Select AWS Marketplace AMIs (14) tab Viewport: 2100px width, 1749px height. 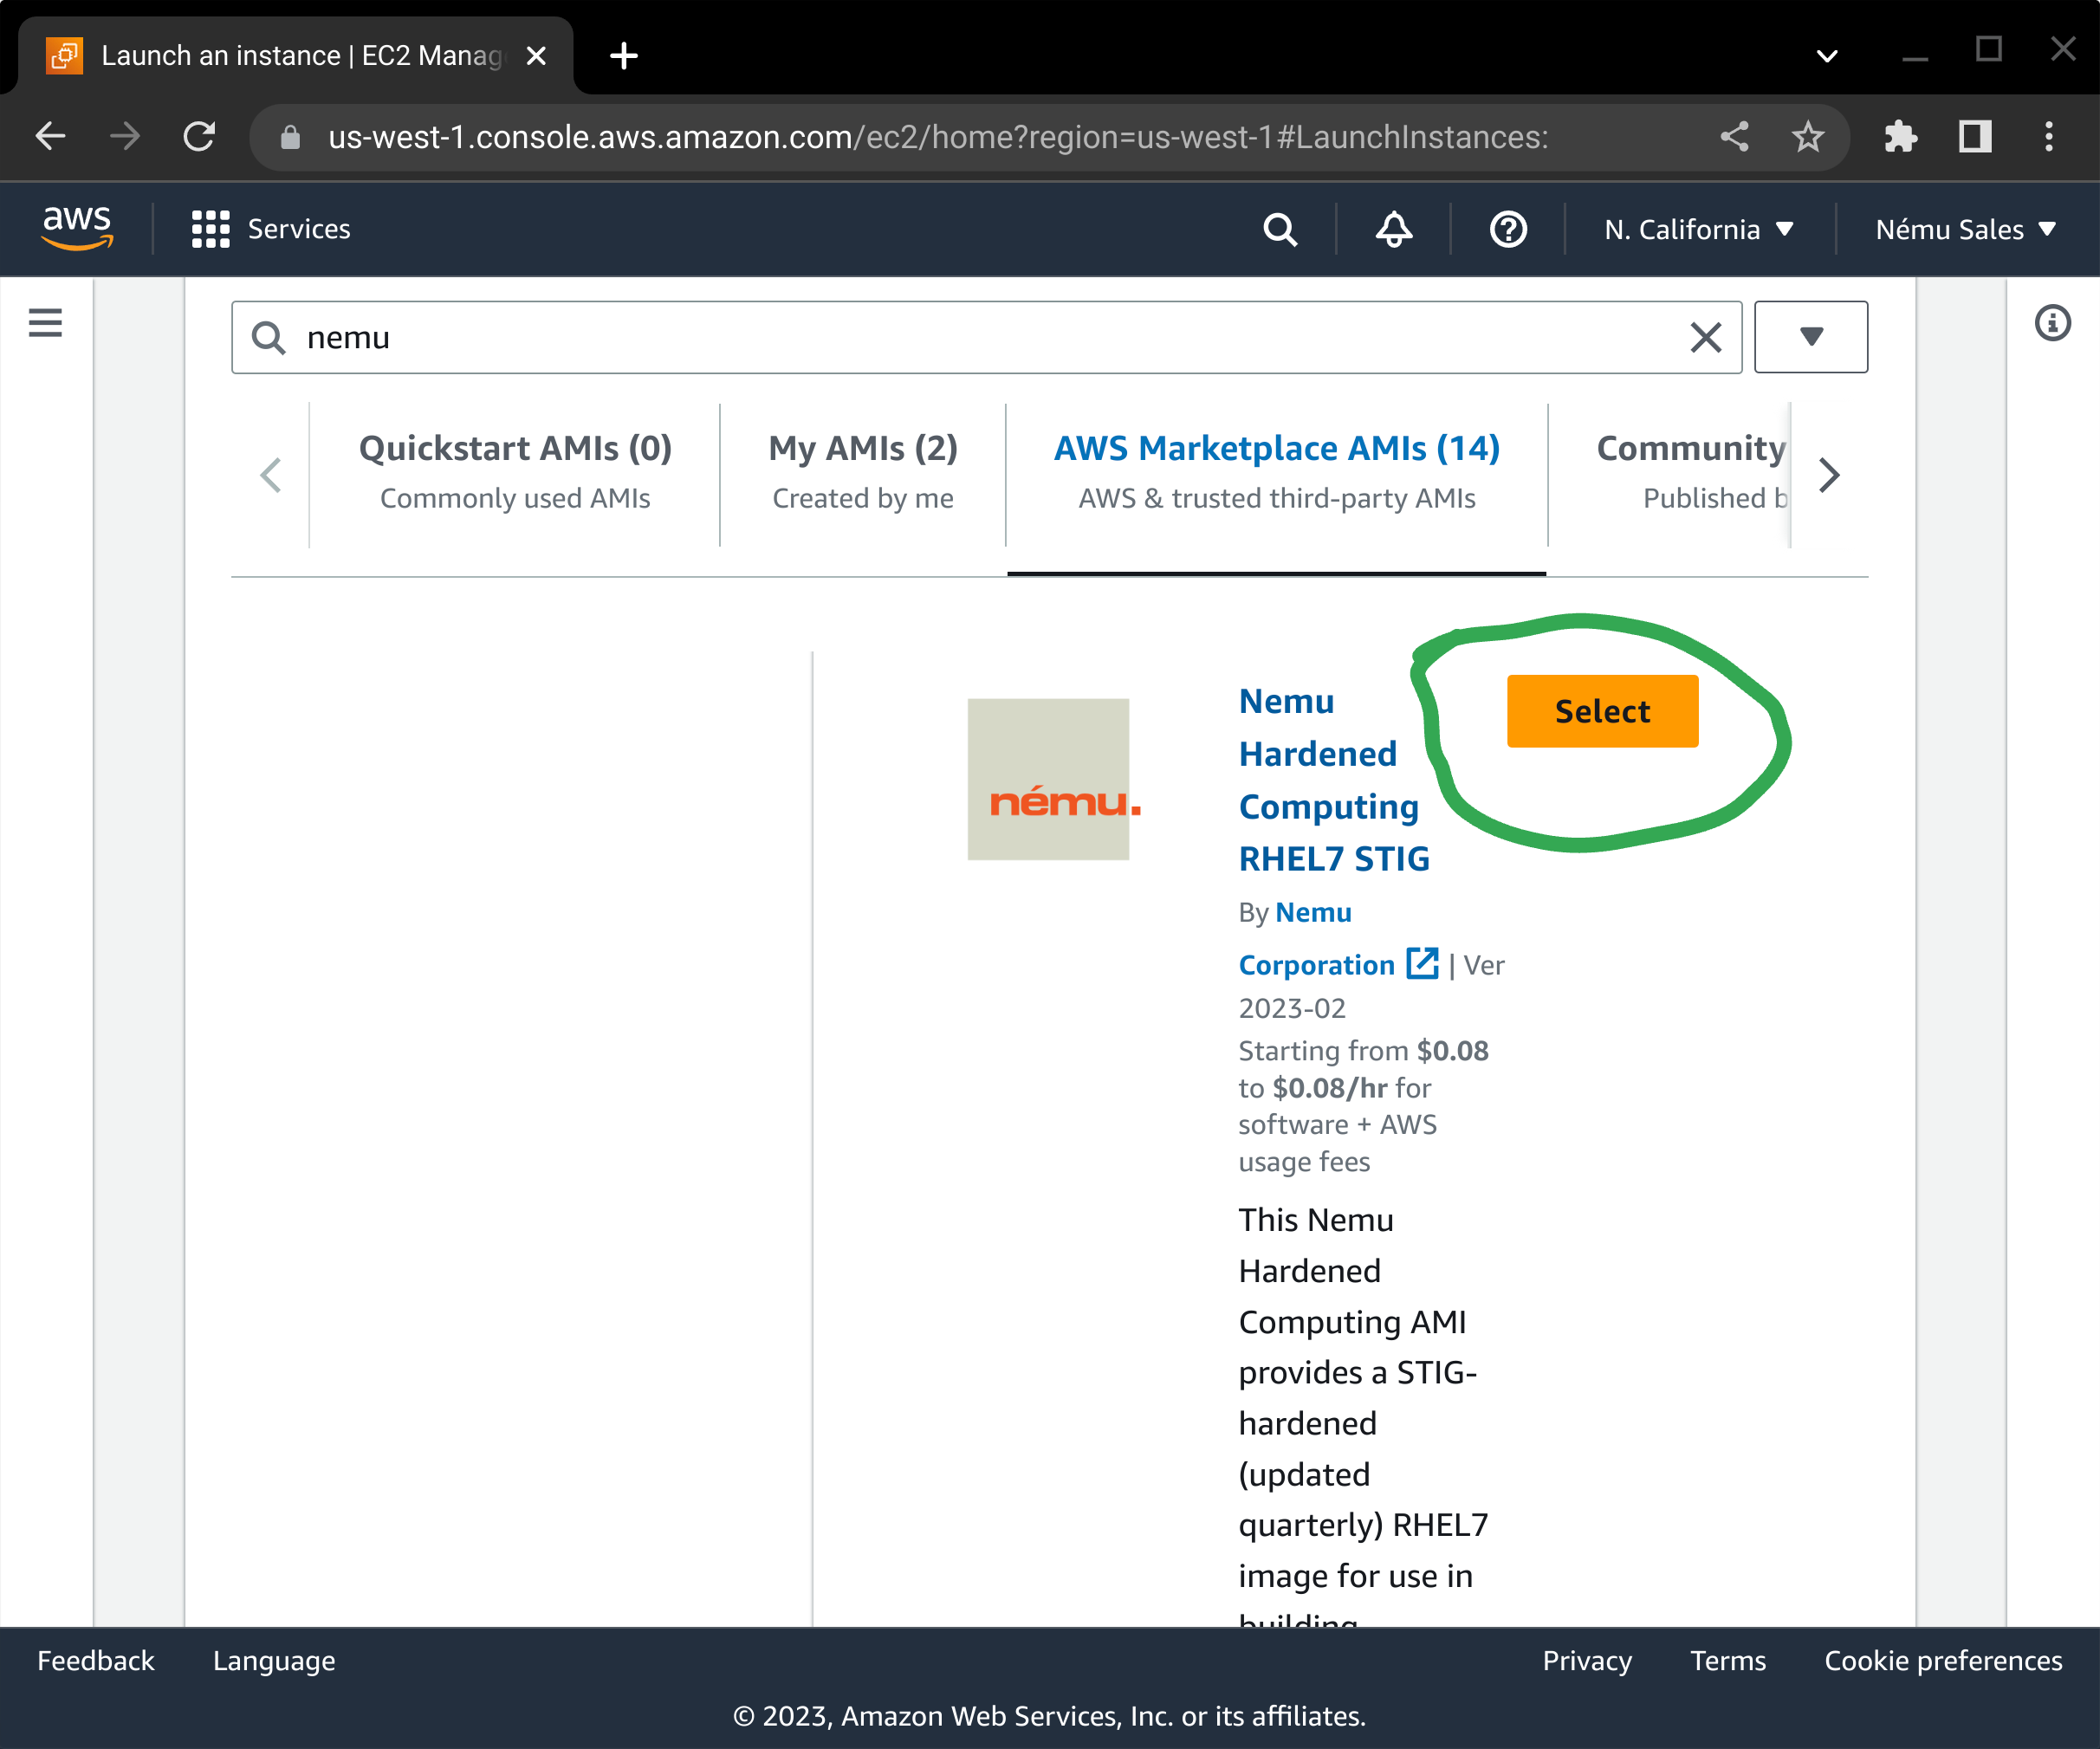click(x=1277, y=472)
